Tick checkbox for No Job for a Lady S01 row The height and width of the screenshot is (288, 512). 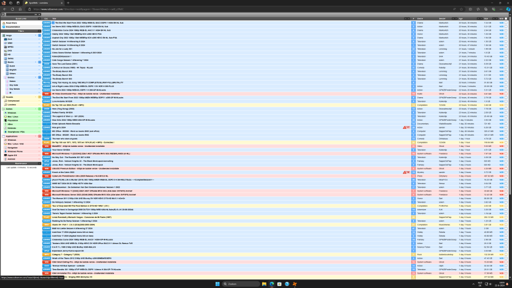[506, 49]
